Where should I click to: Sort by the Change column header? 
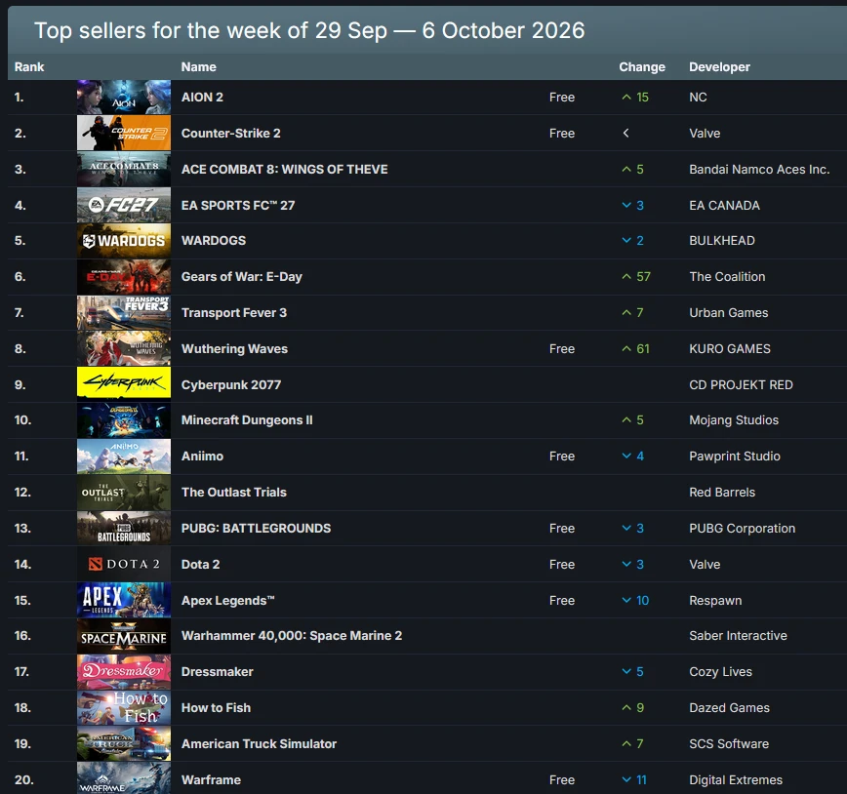pyautogui.click(x=642, y=67)
